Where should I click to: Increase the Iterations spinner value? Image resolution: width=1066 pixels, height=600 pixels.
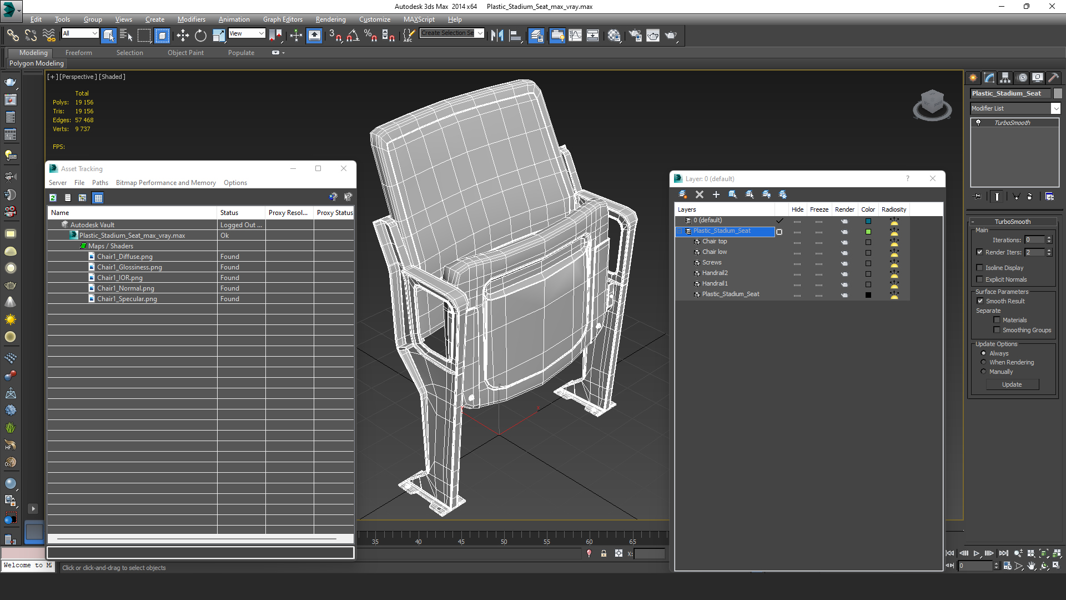[1049, 238]
